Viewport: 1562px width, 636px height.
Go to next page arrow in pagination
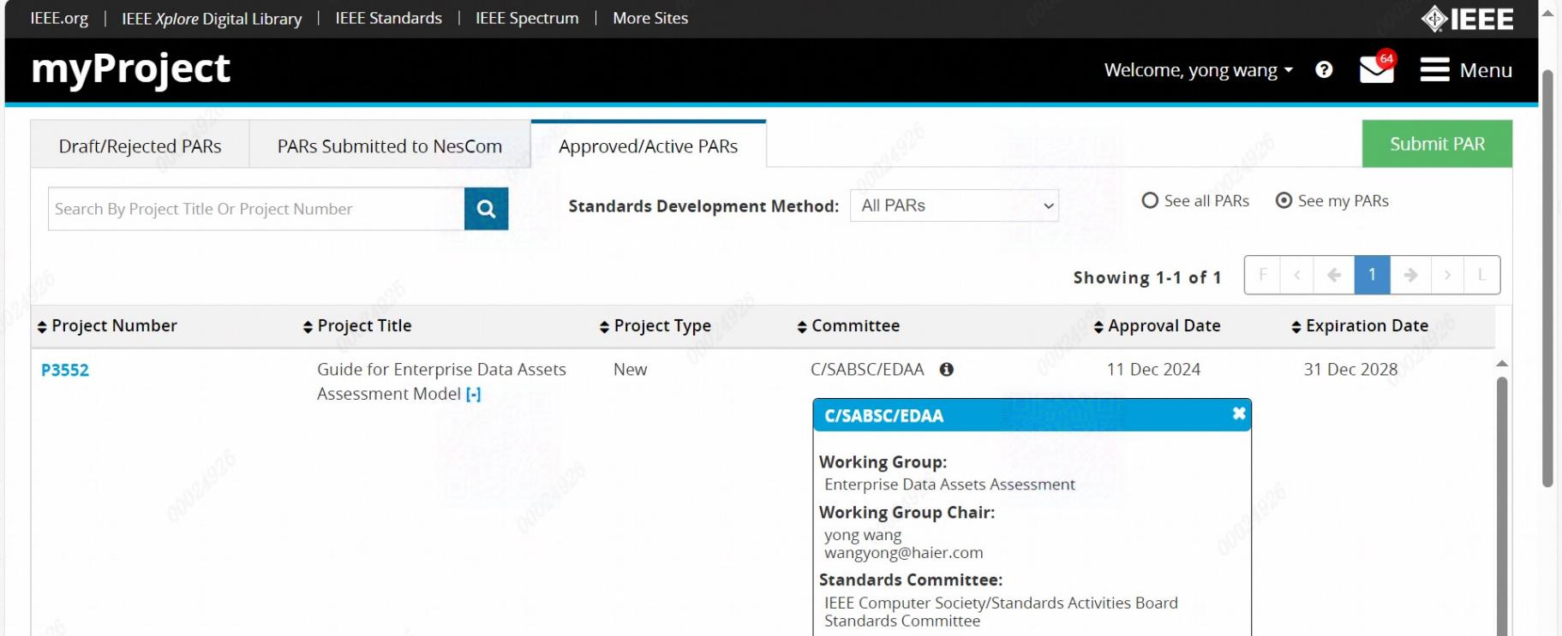(1409, 275)
